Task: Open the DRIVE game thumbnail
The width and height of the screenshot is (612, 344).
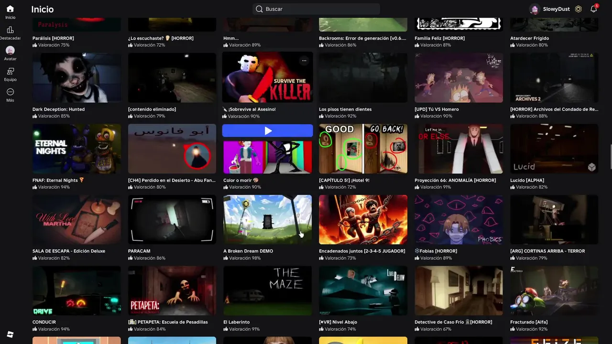Action: pos(76,290)
